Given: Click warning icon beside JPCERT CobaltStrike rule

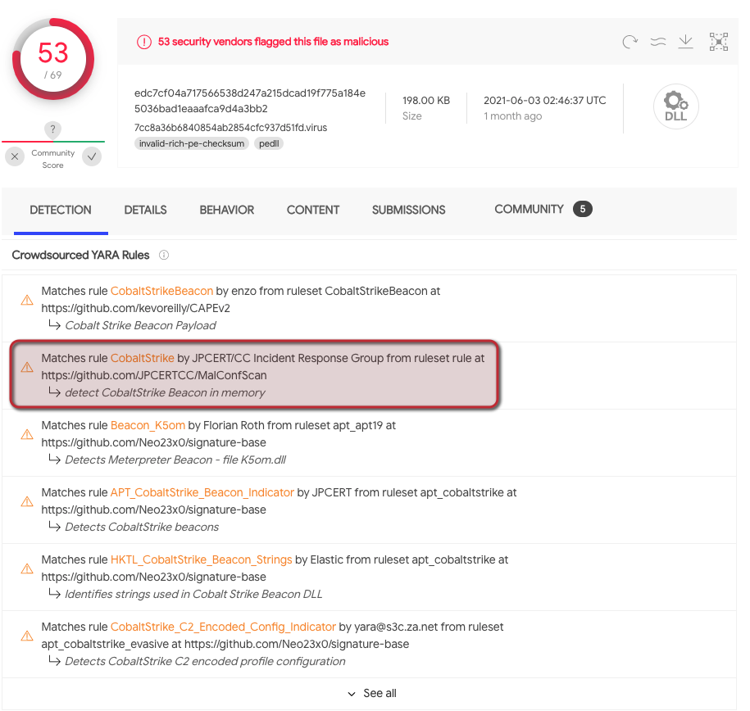Looking at the screenshot, I should tap(27, 367).
